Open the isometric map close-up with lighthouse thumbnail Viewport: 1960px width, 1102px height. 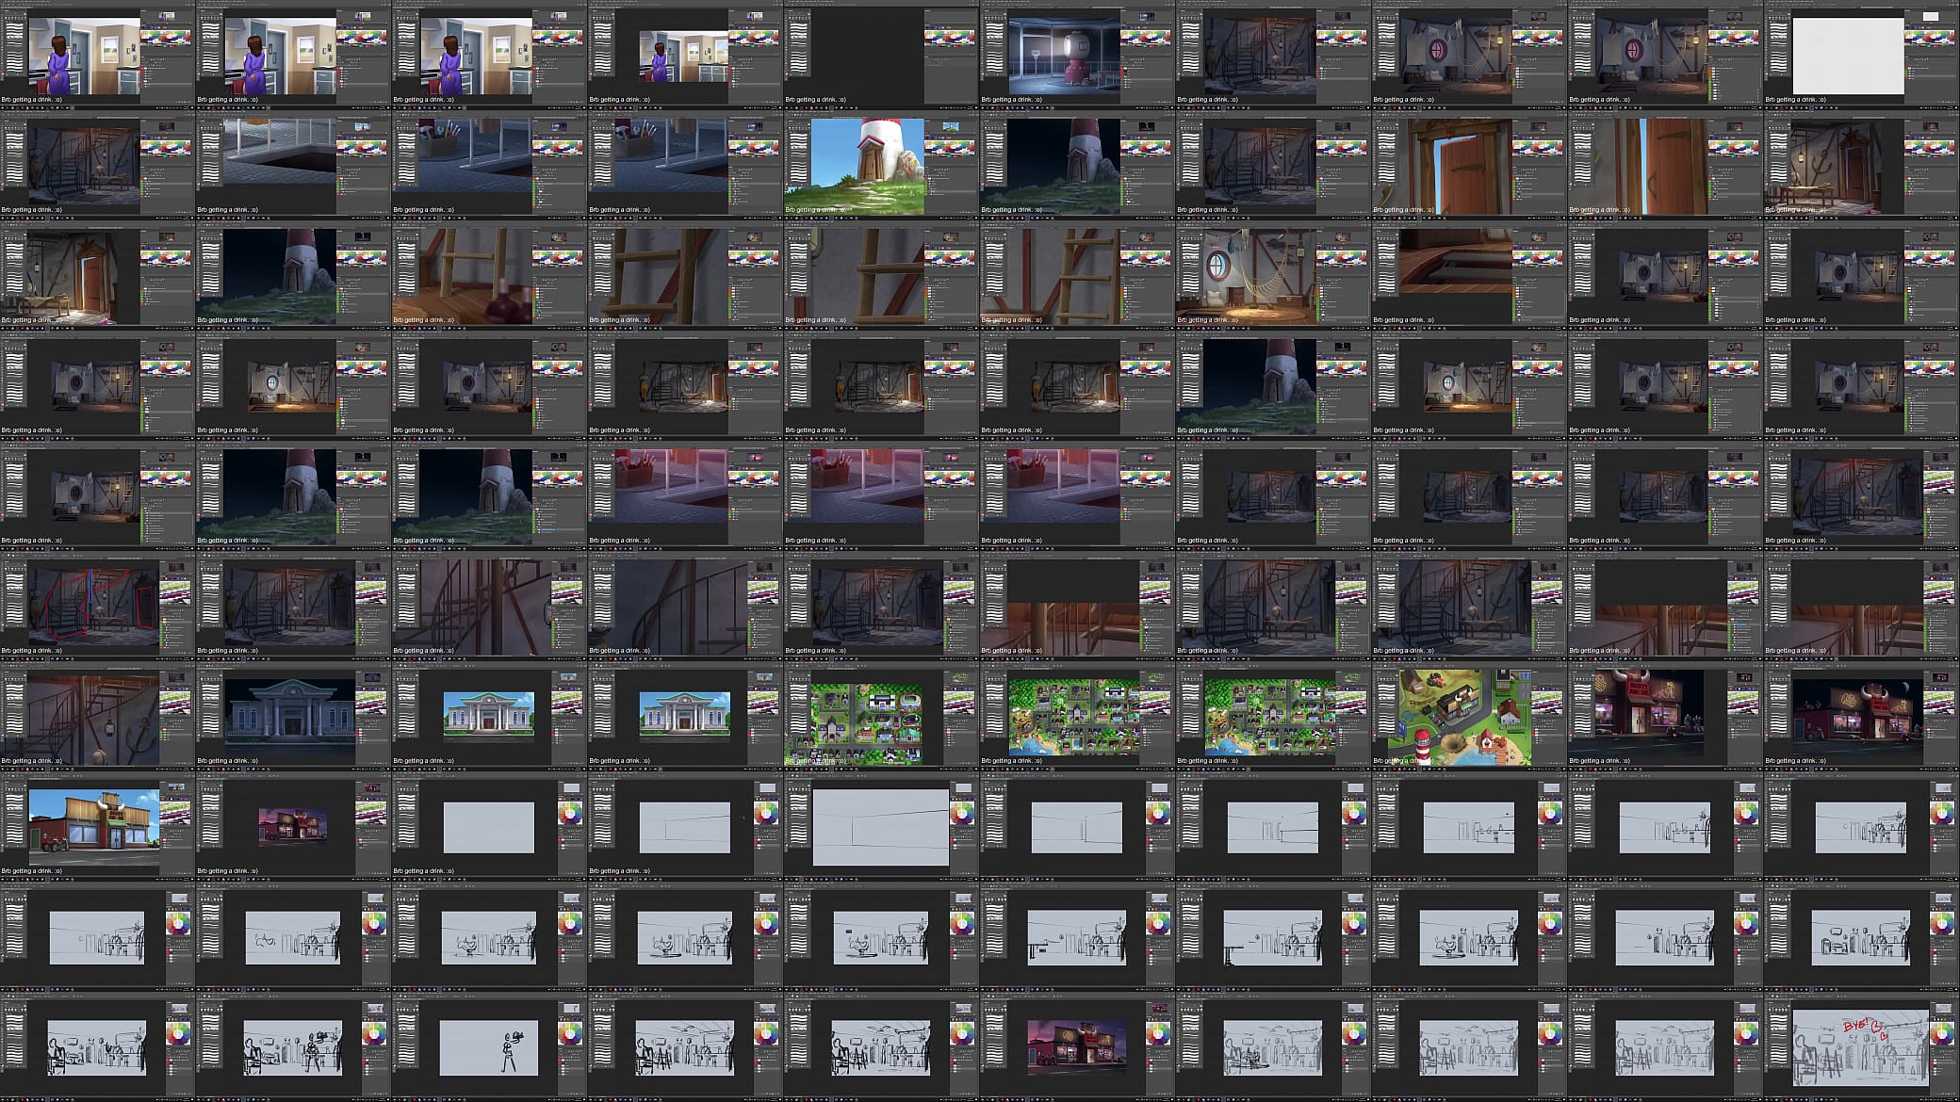pos(1469,716)
